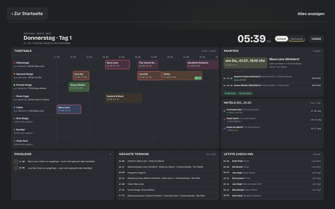Switch clock to Echtzeit mode
The image size is (335, 209).
click(281, 39)
